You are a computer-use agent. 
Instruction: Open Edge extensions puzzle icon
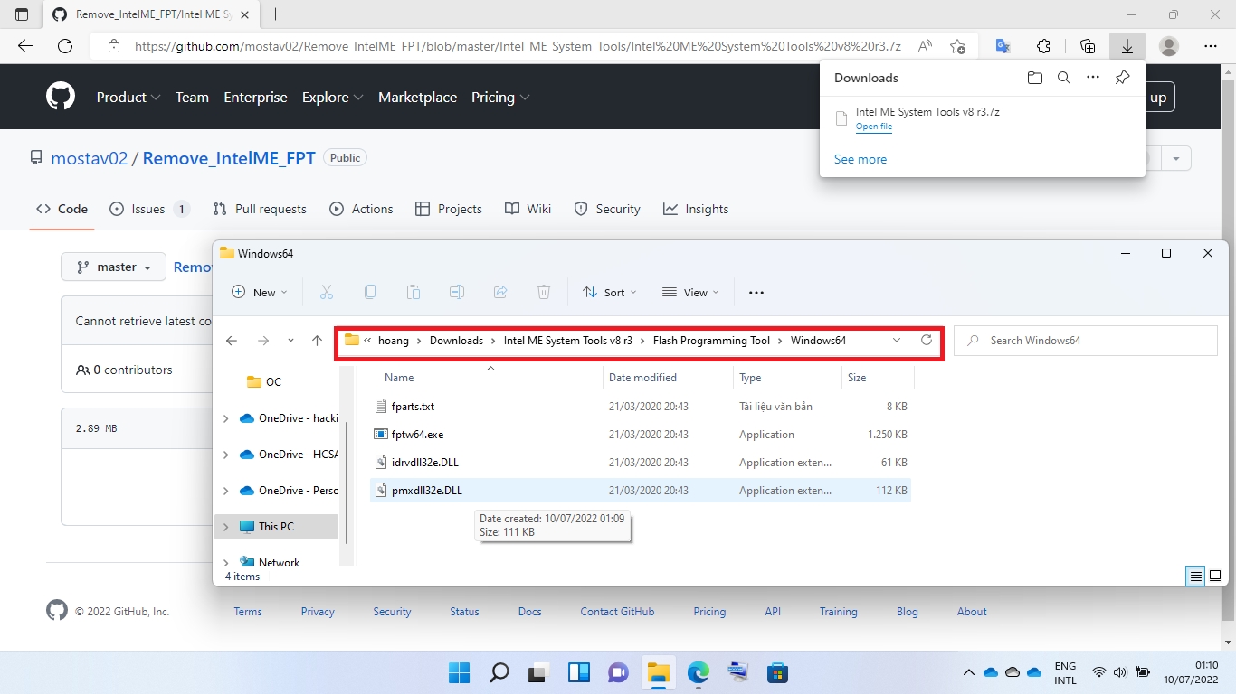click(1043, 46)
